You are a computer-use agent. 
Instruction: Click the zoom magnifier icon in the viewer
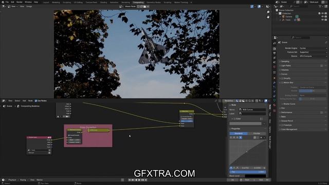pyautogui.click(x=268, y=12)
